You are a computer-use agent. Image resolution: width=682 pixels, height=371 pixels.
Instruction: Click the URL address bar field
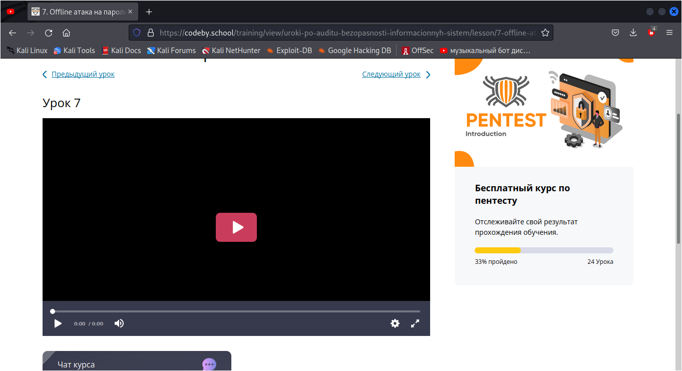(x=346, y=33)
